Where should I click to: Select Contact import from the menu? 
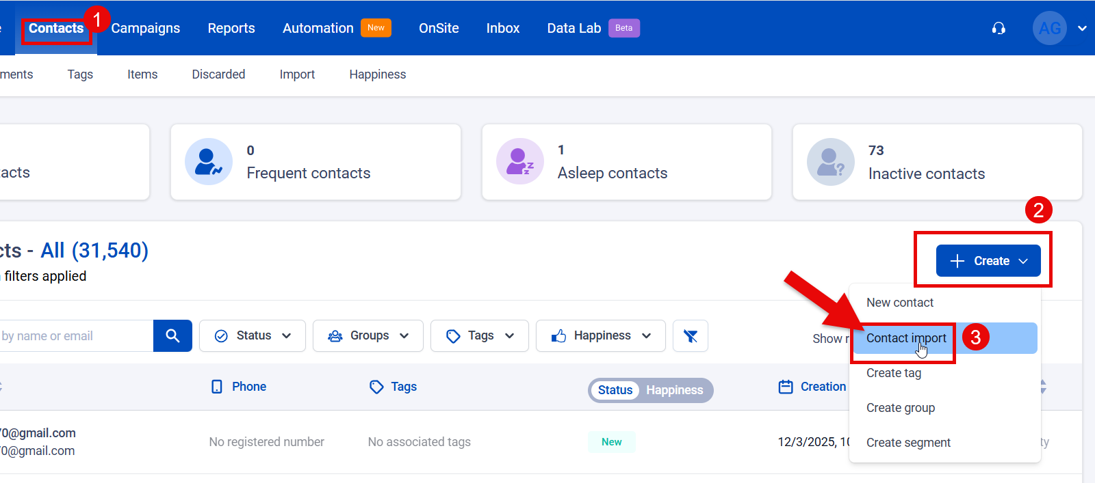[905, 338]
